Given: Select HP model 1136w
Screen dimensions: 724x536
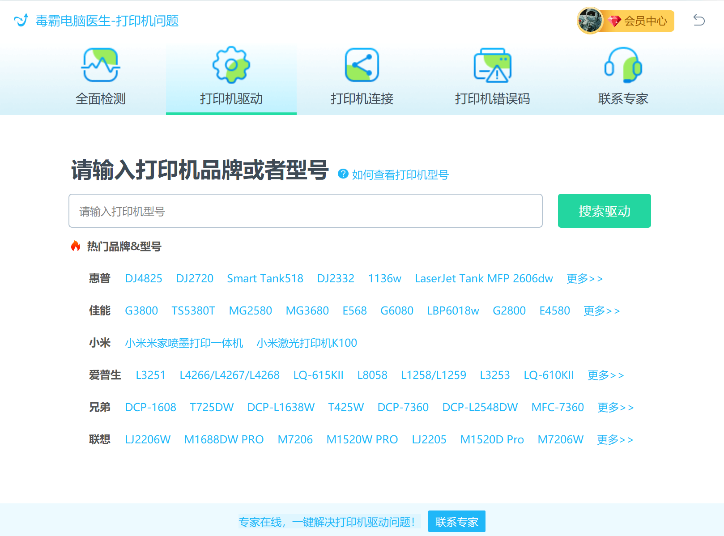Looking at the screenshot, I should pos(384,278).
